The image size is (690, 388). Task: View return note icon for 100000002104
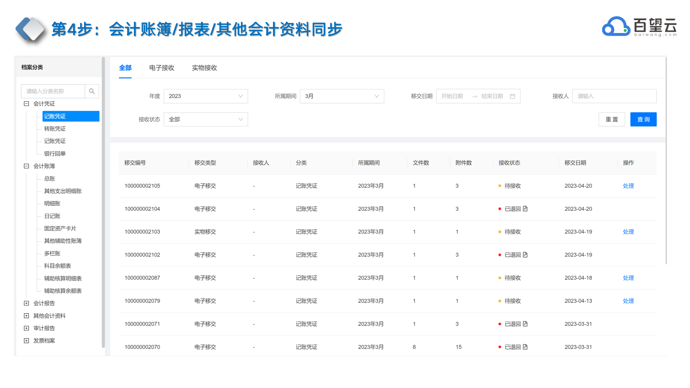[525, 209]
